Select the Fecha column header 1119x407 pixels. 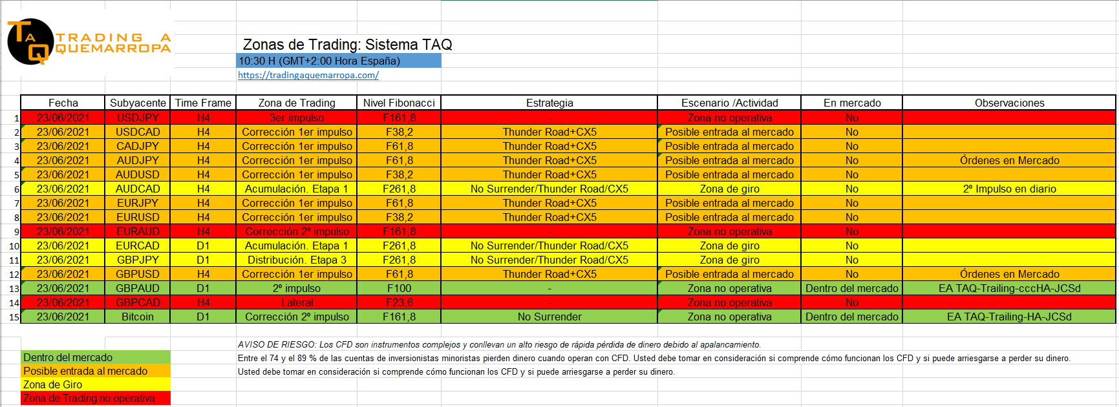[x=63, y=103]
